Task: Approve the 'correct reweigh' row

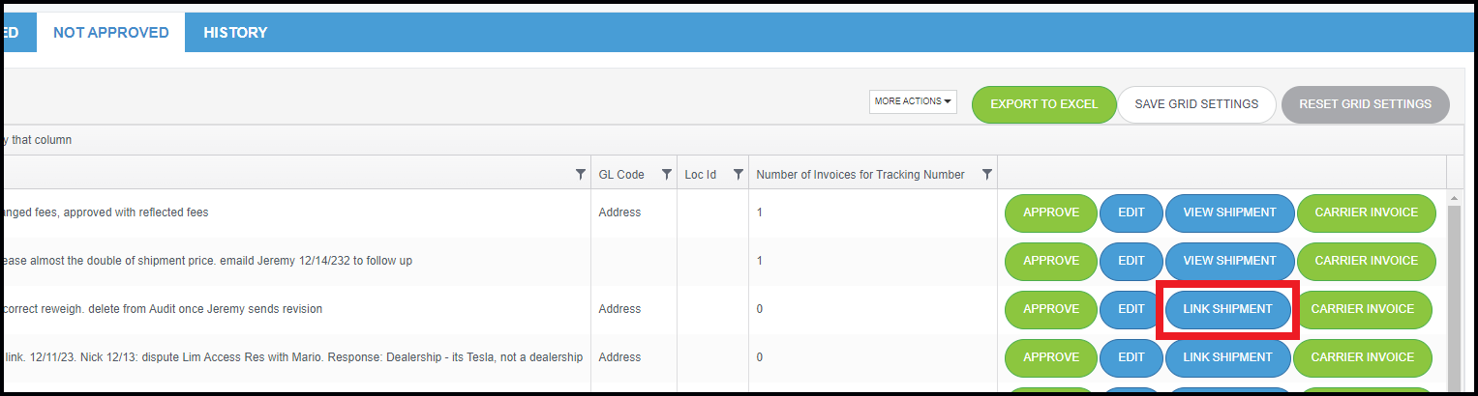Action: click(x=1051, y=309)
